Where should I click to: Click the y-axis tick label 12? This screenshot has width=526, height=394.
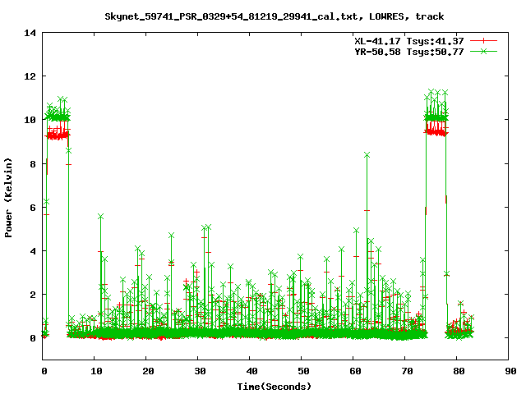(x=30, y=76)
